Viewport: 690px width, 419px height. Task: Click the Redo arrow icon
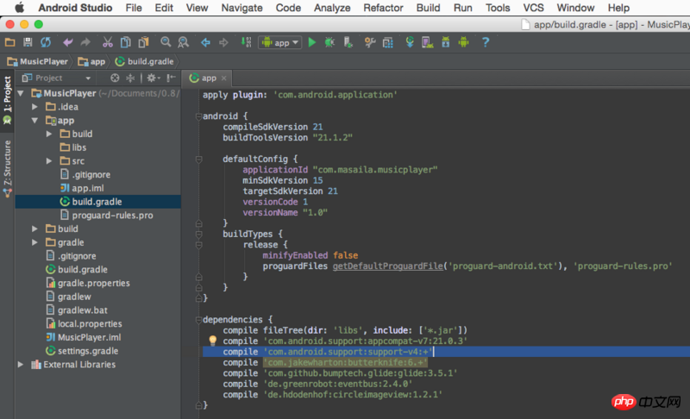click(x=85, y=42)
